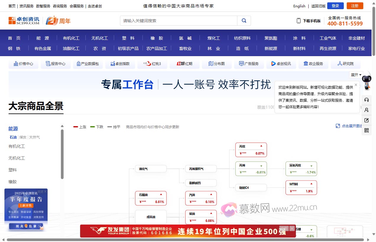Image resolution: width=376 pixels, height=242 pixels.
Task: Select the 研究院 research institute icon
Action: coord(346,64)
